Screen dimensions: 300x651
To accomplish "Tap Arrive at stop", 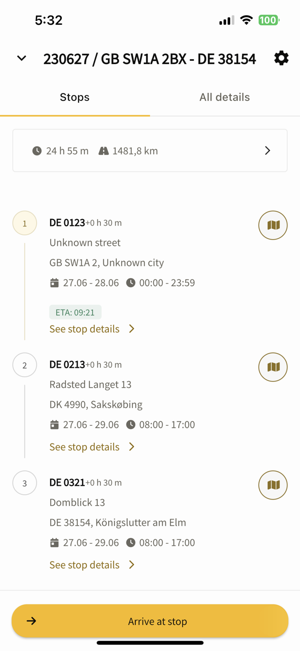I will coord(157,621).
